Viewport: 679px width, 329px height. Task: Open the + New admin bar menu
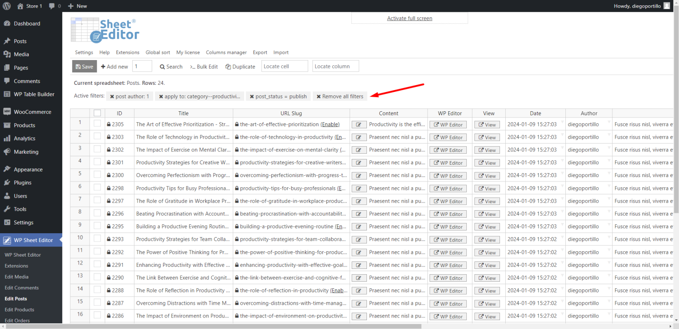coord(77,6)
